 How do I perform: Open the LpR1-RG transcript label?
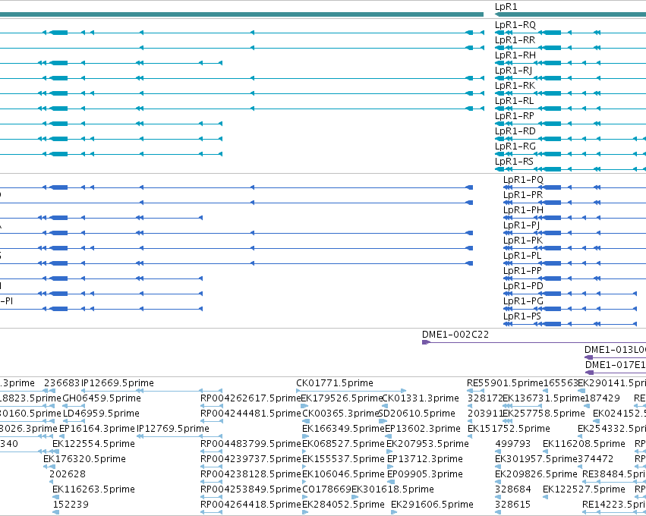pos(515,146)
